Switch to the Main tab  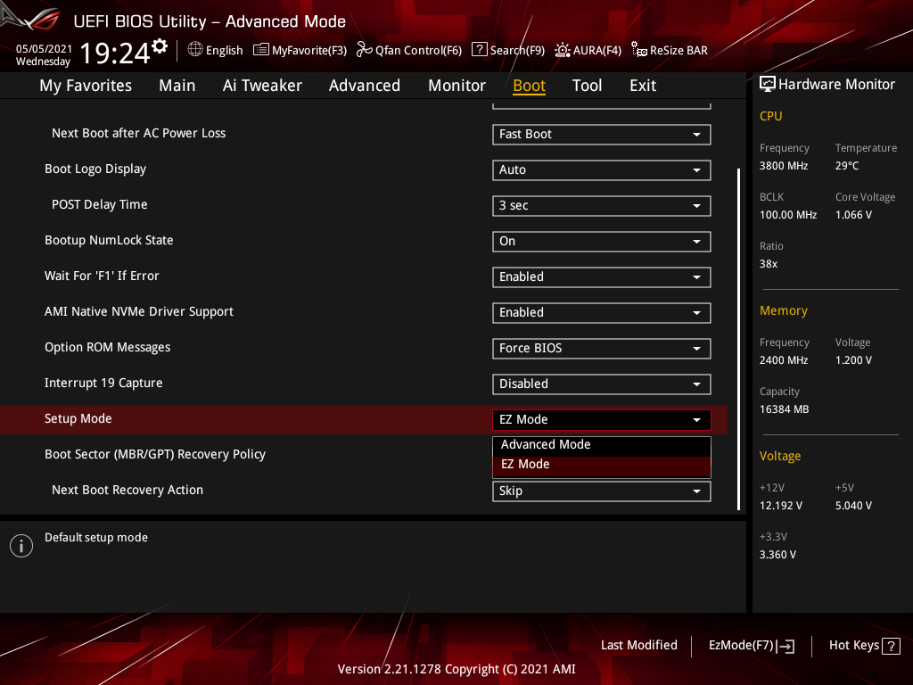[177, 86]
